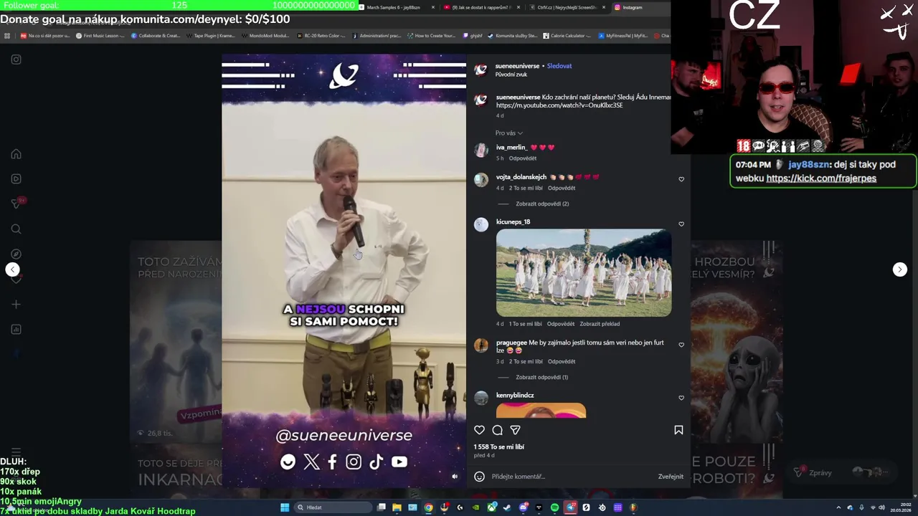Go to next post arrow
Screen dimensions: 918x516
click(x=900, y=269)
